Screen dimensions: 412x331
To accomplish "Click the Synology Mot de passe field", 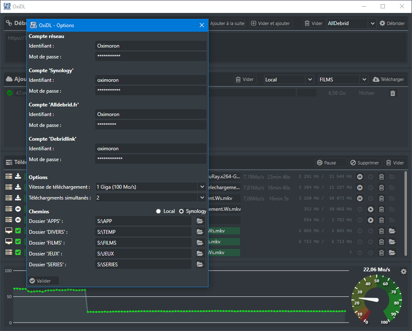I will tap(150, 91).
